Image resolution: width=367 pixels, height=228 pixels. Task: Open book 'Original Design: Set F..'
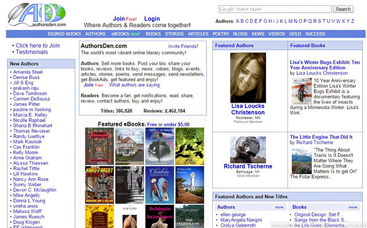[x=319, y=215]
